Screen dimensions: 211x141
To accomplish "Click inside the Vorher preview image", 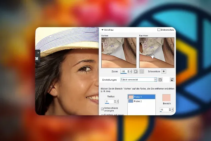I will tap(119, 53).
